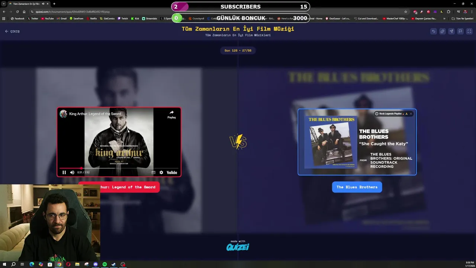Screen dimensions: 476x268
Task: Open the Facebook bookmark
Action: coord(17,18)
